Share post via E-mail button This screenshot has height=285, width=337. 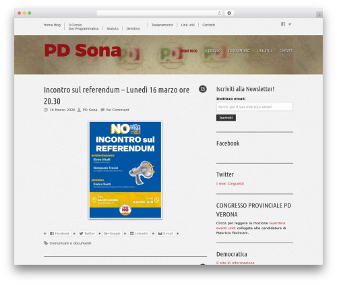pos(166,234)
